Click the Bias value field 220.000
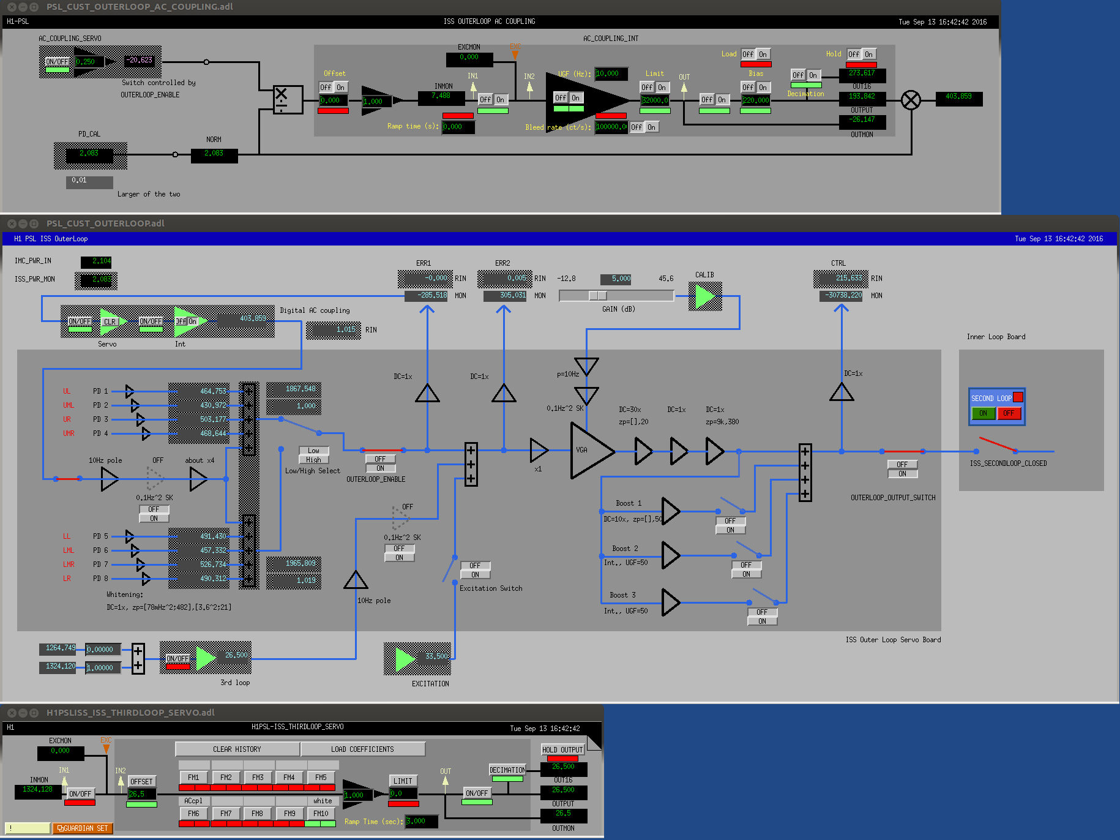This screenshot has width=1120, height=840. [x=756, y=101]
